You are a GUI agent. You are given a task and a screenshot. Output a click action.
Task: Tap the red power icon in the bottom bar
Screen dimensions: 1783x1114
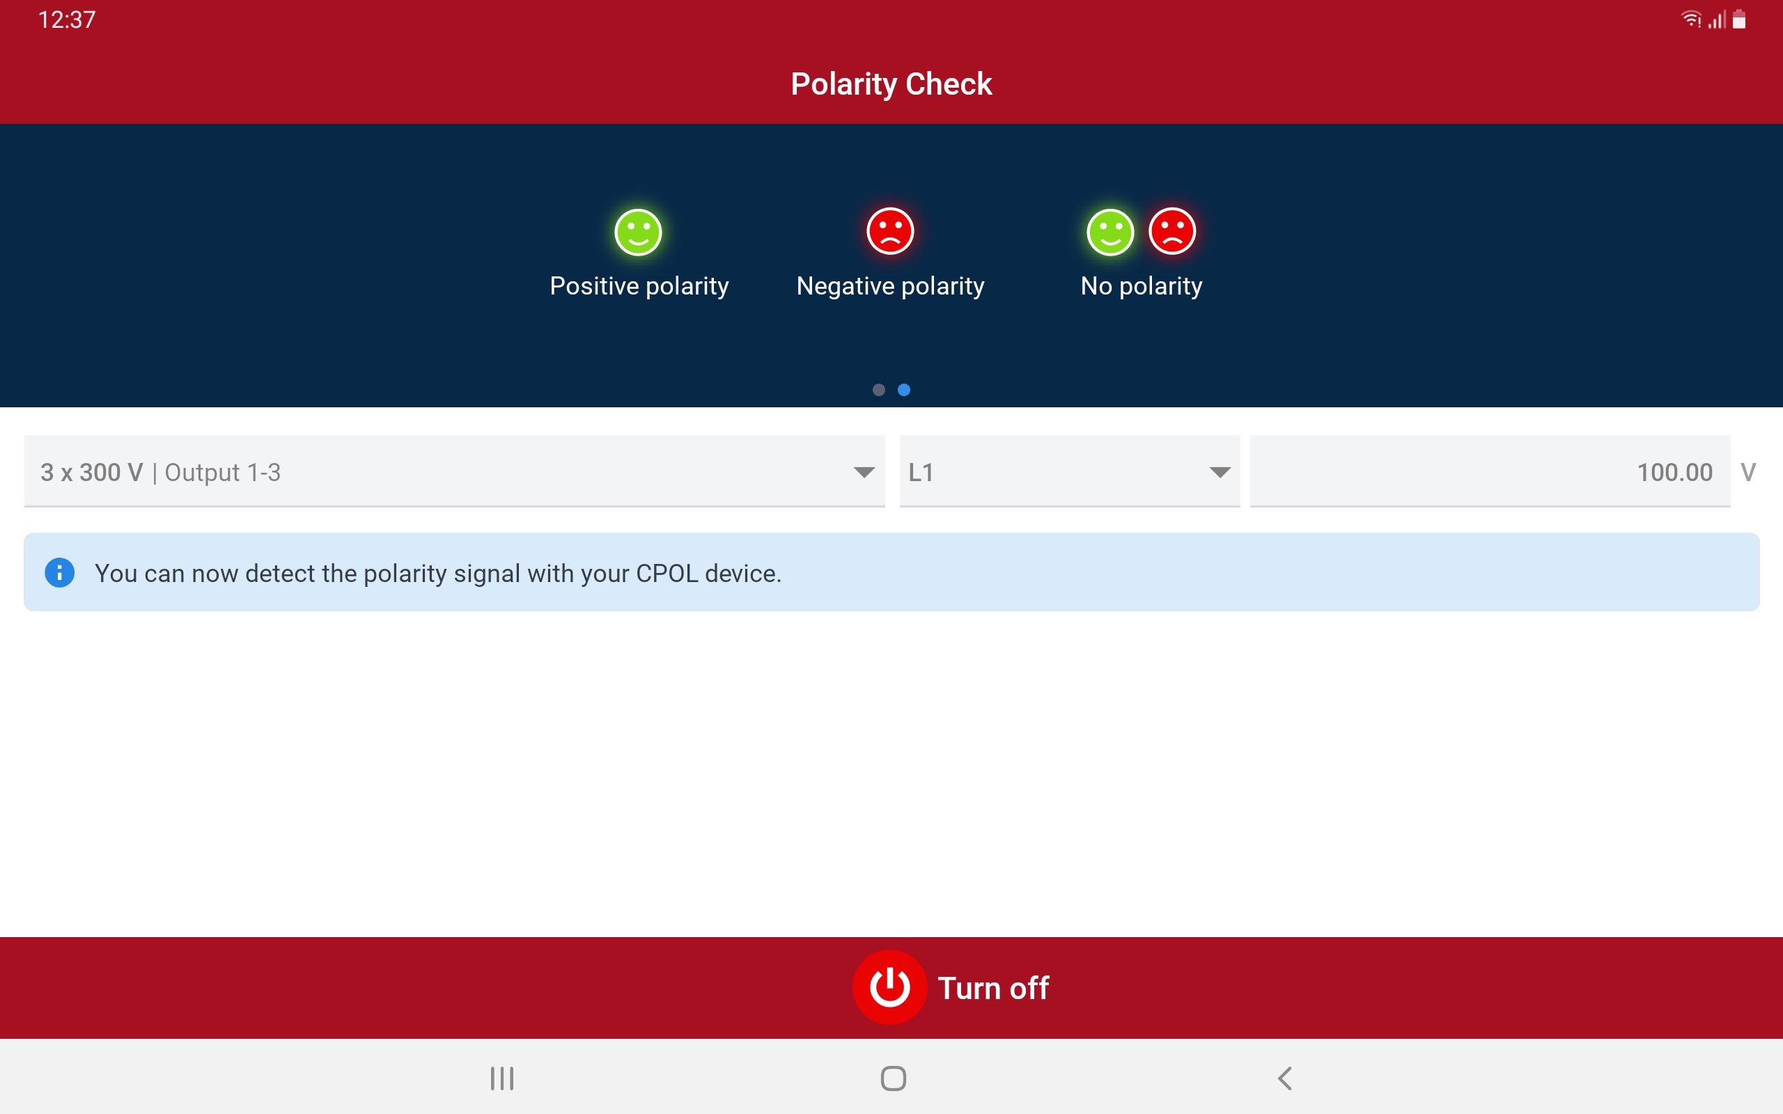(889, 987)
